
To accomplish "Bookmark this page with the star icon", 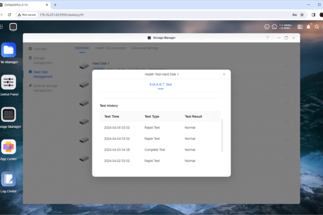I will pos(302,14).
